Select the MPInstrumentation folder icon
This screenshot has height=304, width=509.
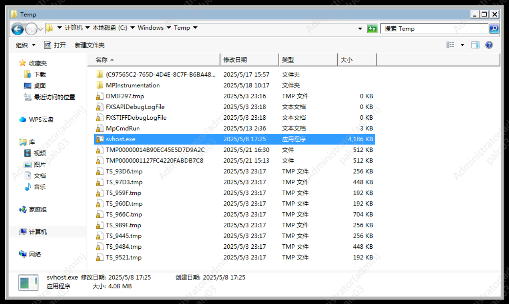pyautogui.click(x=99, y=86)
